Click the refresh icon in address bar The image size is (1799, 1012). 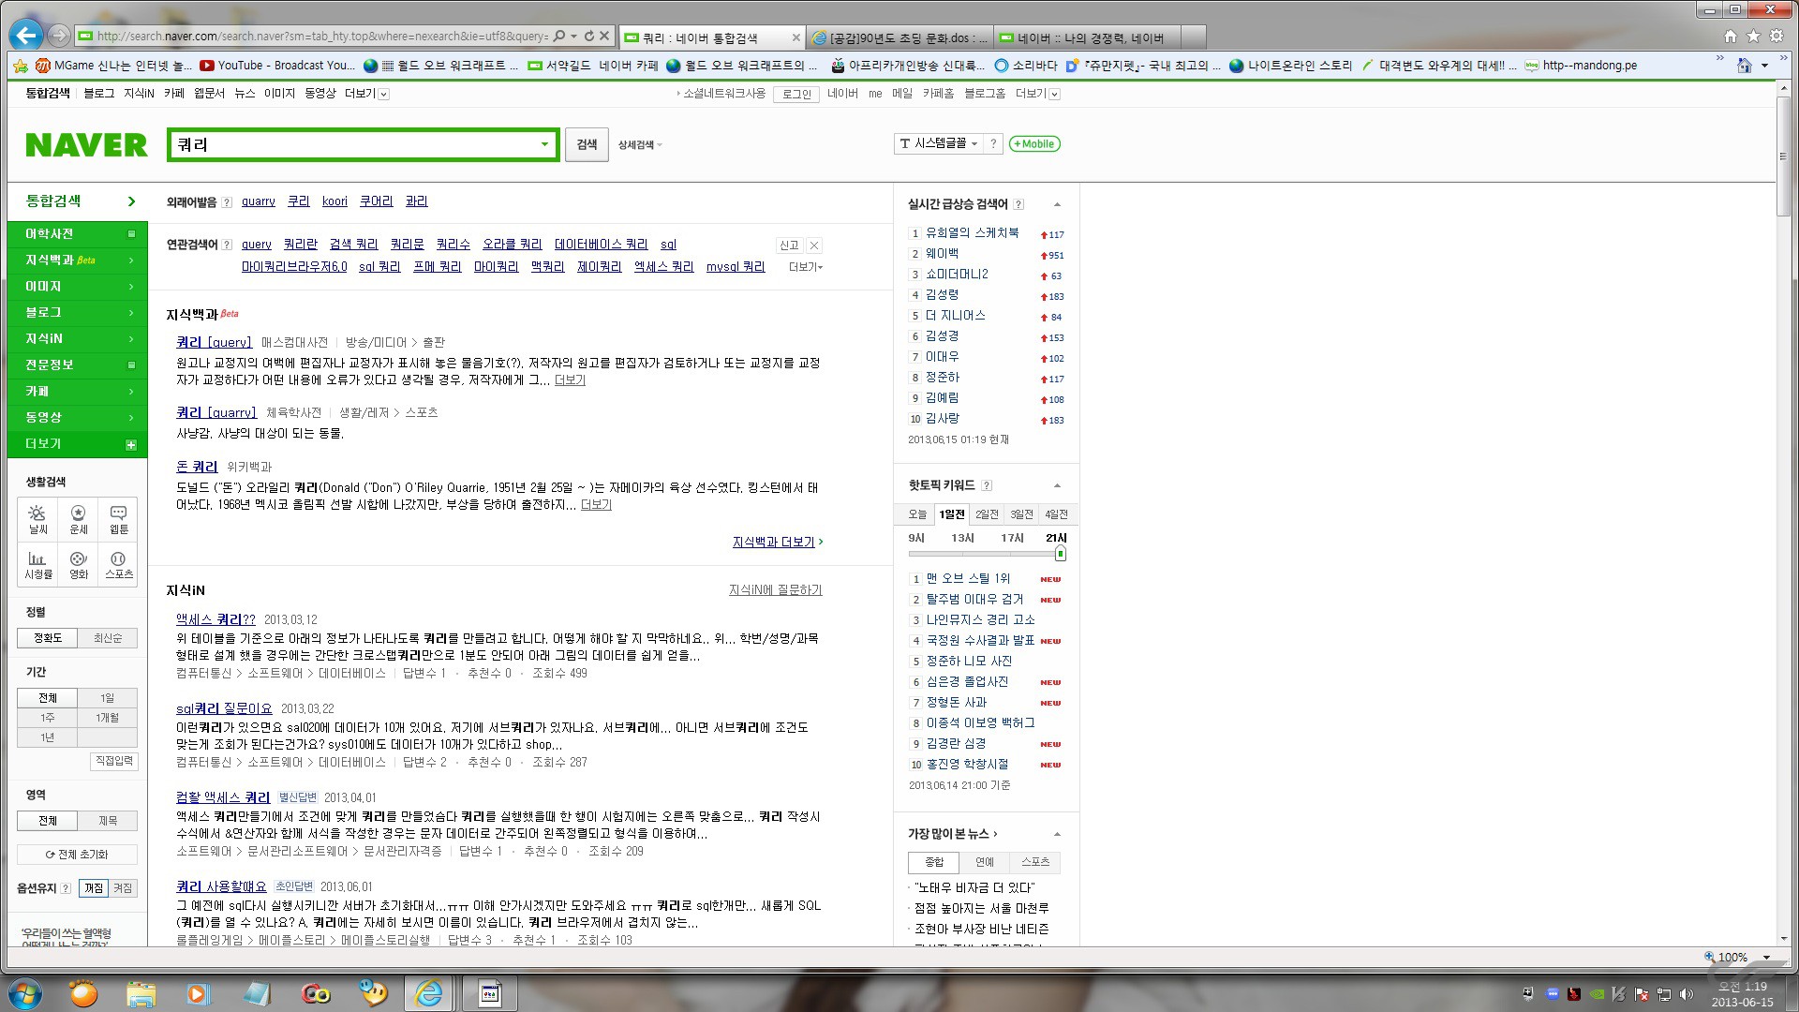[x=589, y=36]
